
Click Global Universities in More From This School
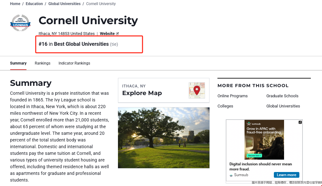tap(283, 106)
